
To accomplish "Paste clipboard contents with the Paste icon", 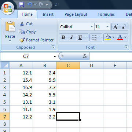I will 10,26.
